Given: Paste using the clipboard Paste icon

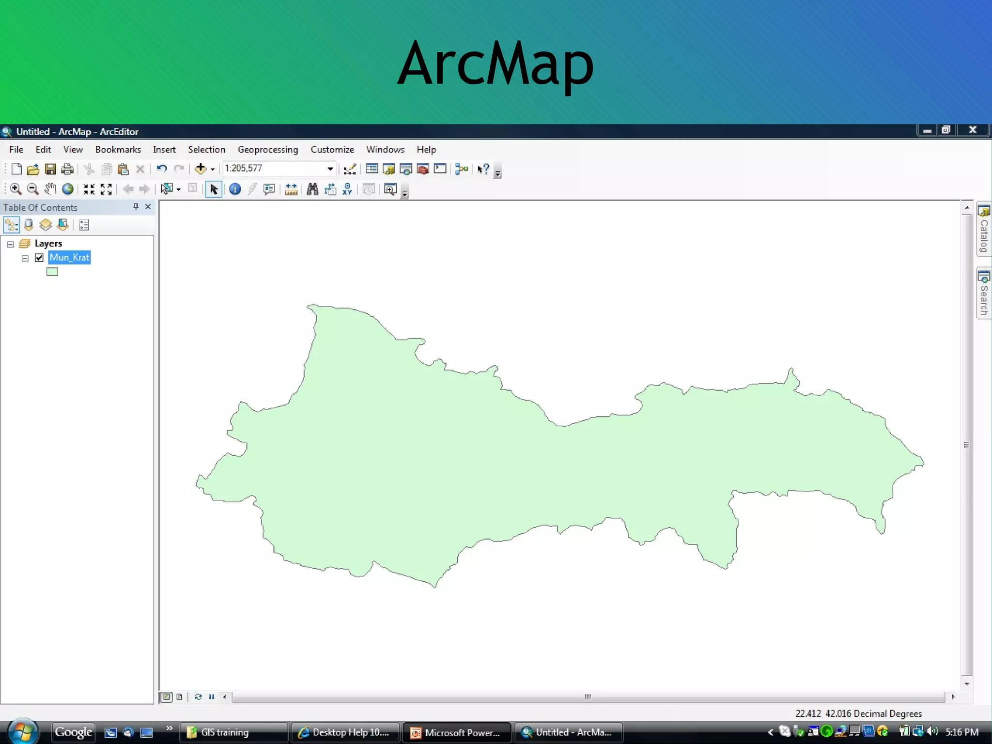Looking at the screenshot, I should tap(123, 169).
